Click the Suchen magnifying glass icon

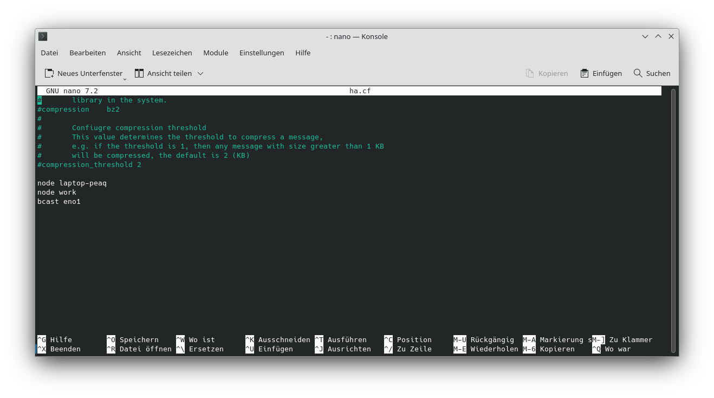coord(637,73)
